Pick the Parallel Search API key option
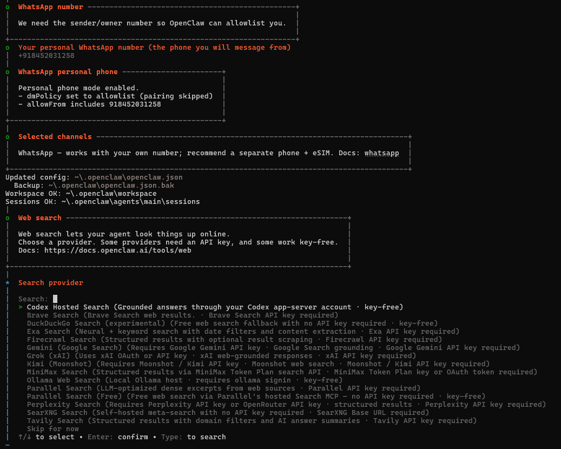The width and height of the screenshot is (561, 449). click(223, 388)
